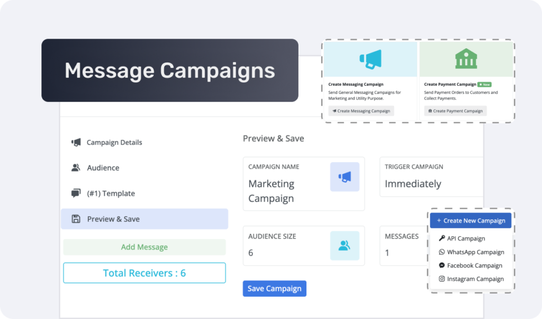This screenshot has height=319, width=542.
Task: Click the users icon in Audience Size card
Action: 345,245
